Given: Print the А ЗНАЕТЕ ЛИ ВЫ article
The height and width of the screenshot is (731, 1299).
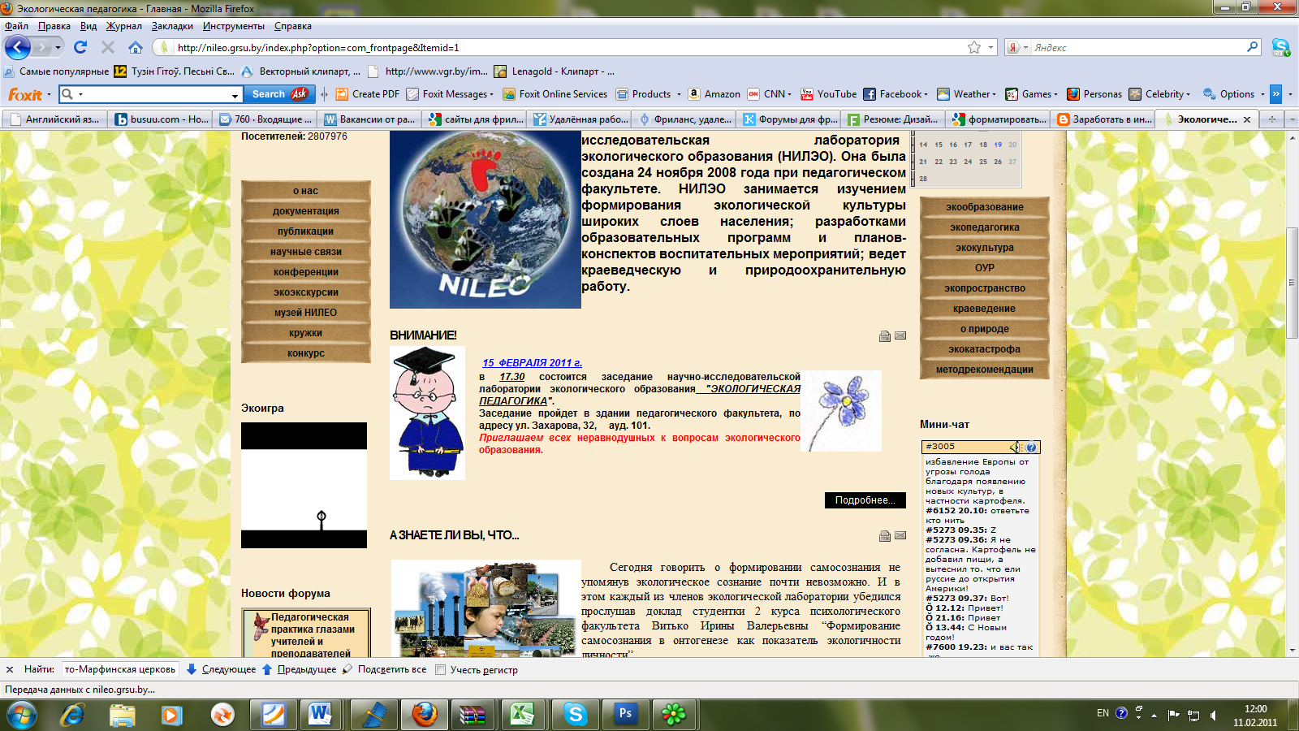Looking at the screenshot, I should 885,536.
